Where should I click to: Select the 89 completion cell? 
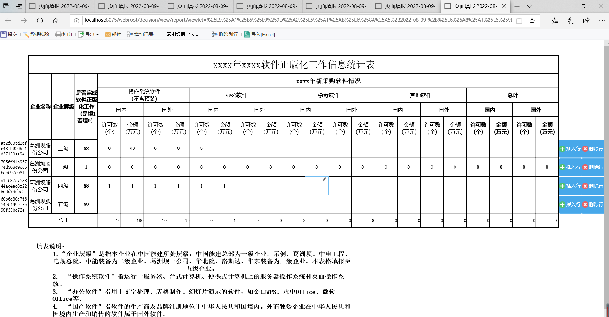point(86,204)
